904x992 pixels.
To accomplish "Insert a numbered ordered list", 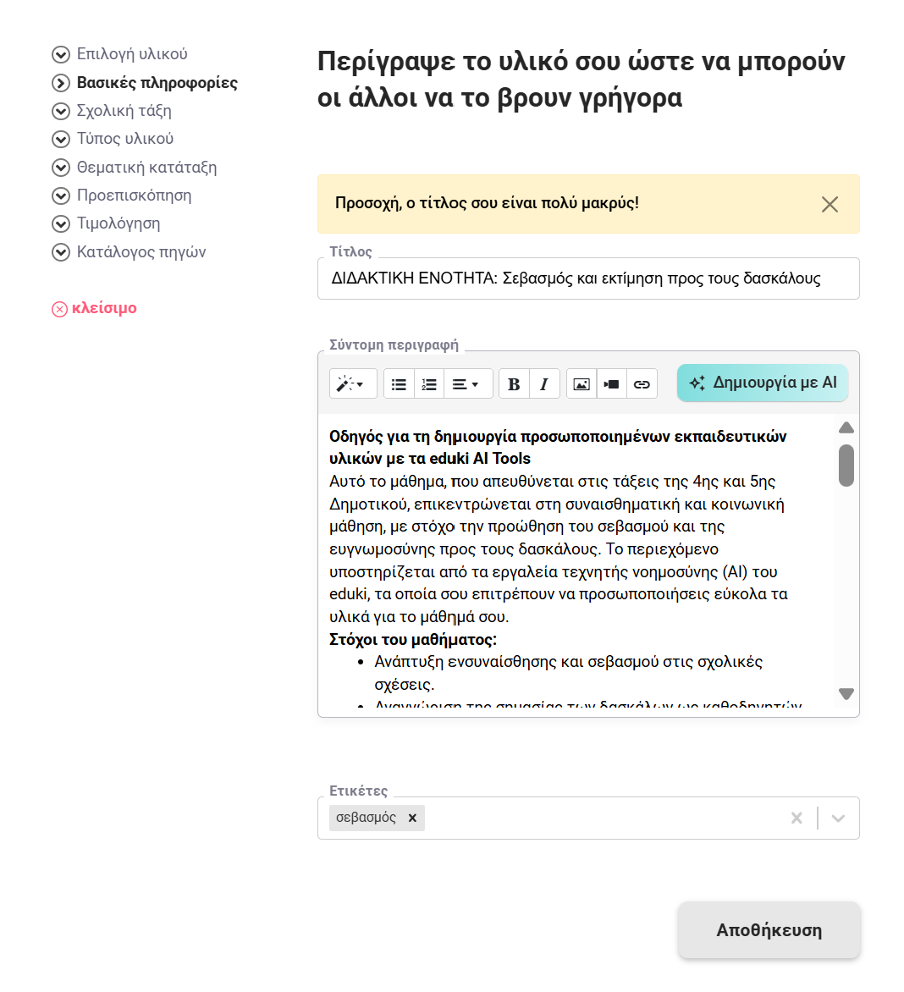I will pos(429,384).
